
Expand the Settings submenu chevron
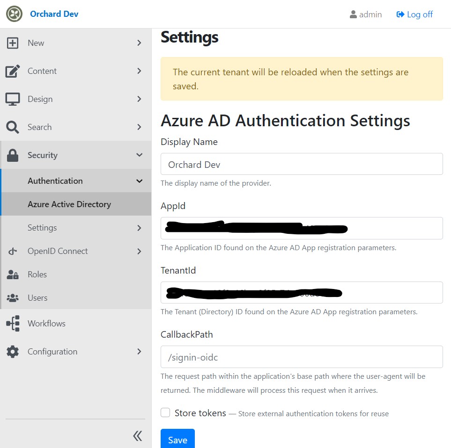[139, 228]
